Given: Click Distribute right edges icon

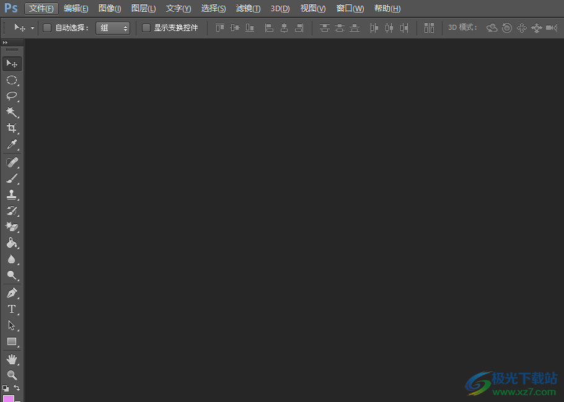Looking at the screenshot, I should pos(404,28).
